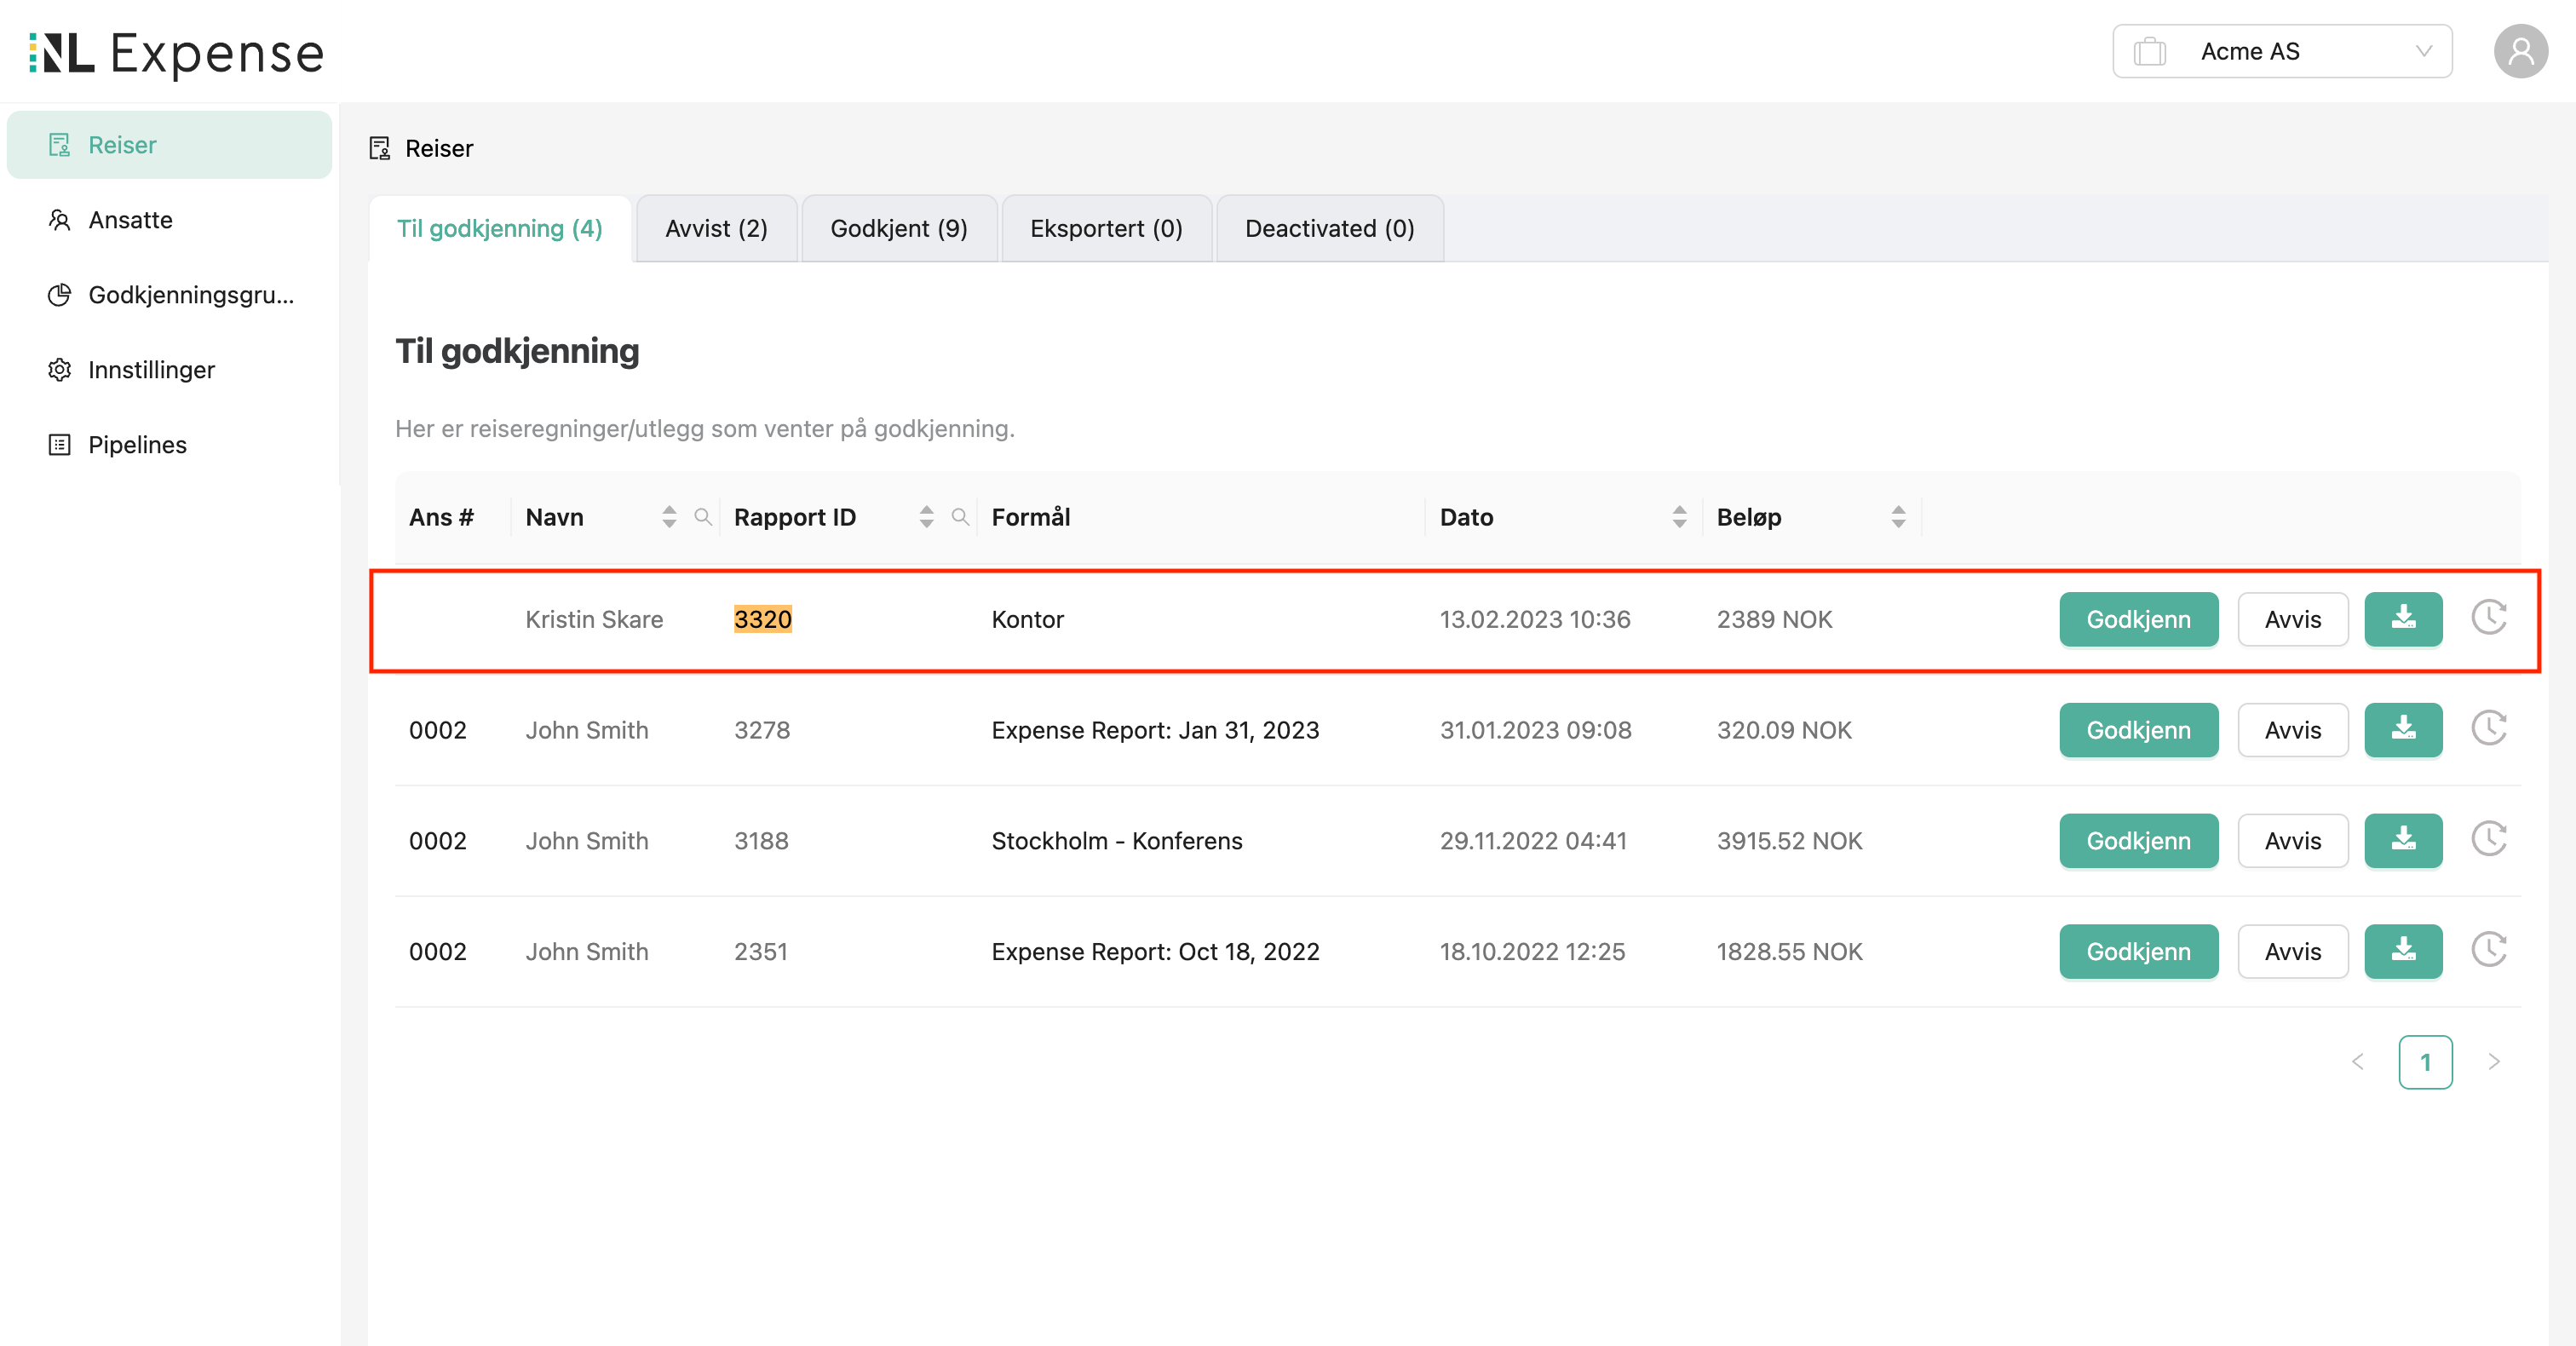
Task: Open history clock for report 3278
Action: (x=2488, y=729)
